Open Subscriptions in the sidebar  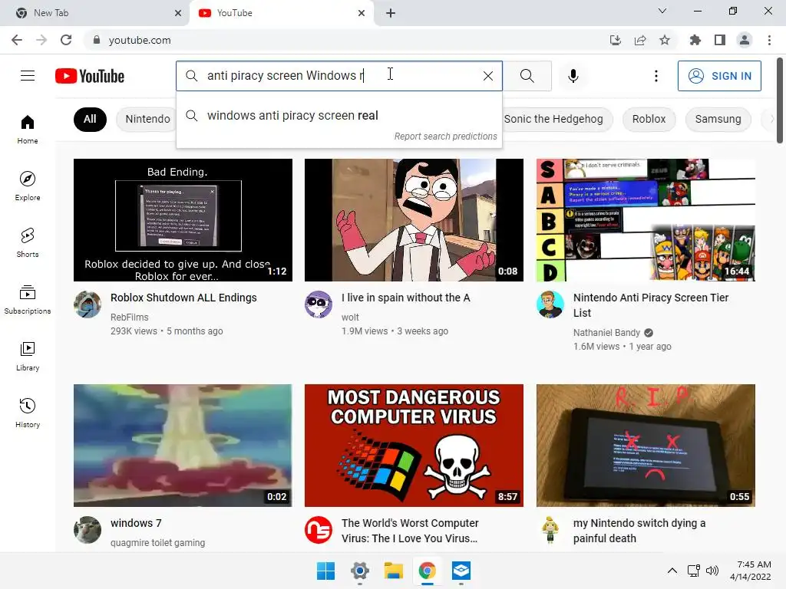tap(28, 300)
